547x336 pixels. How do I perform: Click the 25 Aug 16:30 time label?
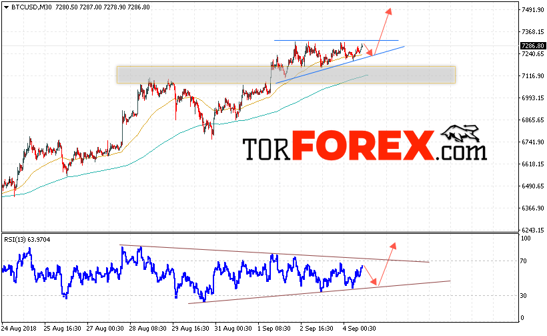point(62,328)
